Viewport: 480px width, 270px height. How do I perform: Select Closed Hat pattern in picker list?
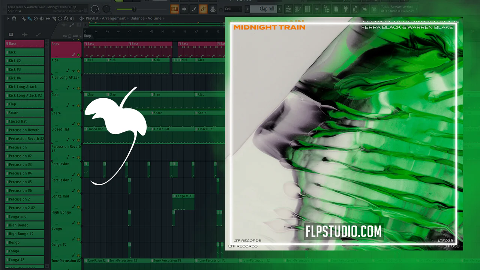click(x=25, y=121)
